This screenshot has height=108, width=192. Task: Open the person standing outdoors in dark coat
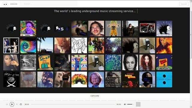click(x=130, y=28)
